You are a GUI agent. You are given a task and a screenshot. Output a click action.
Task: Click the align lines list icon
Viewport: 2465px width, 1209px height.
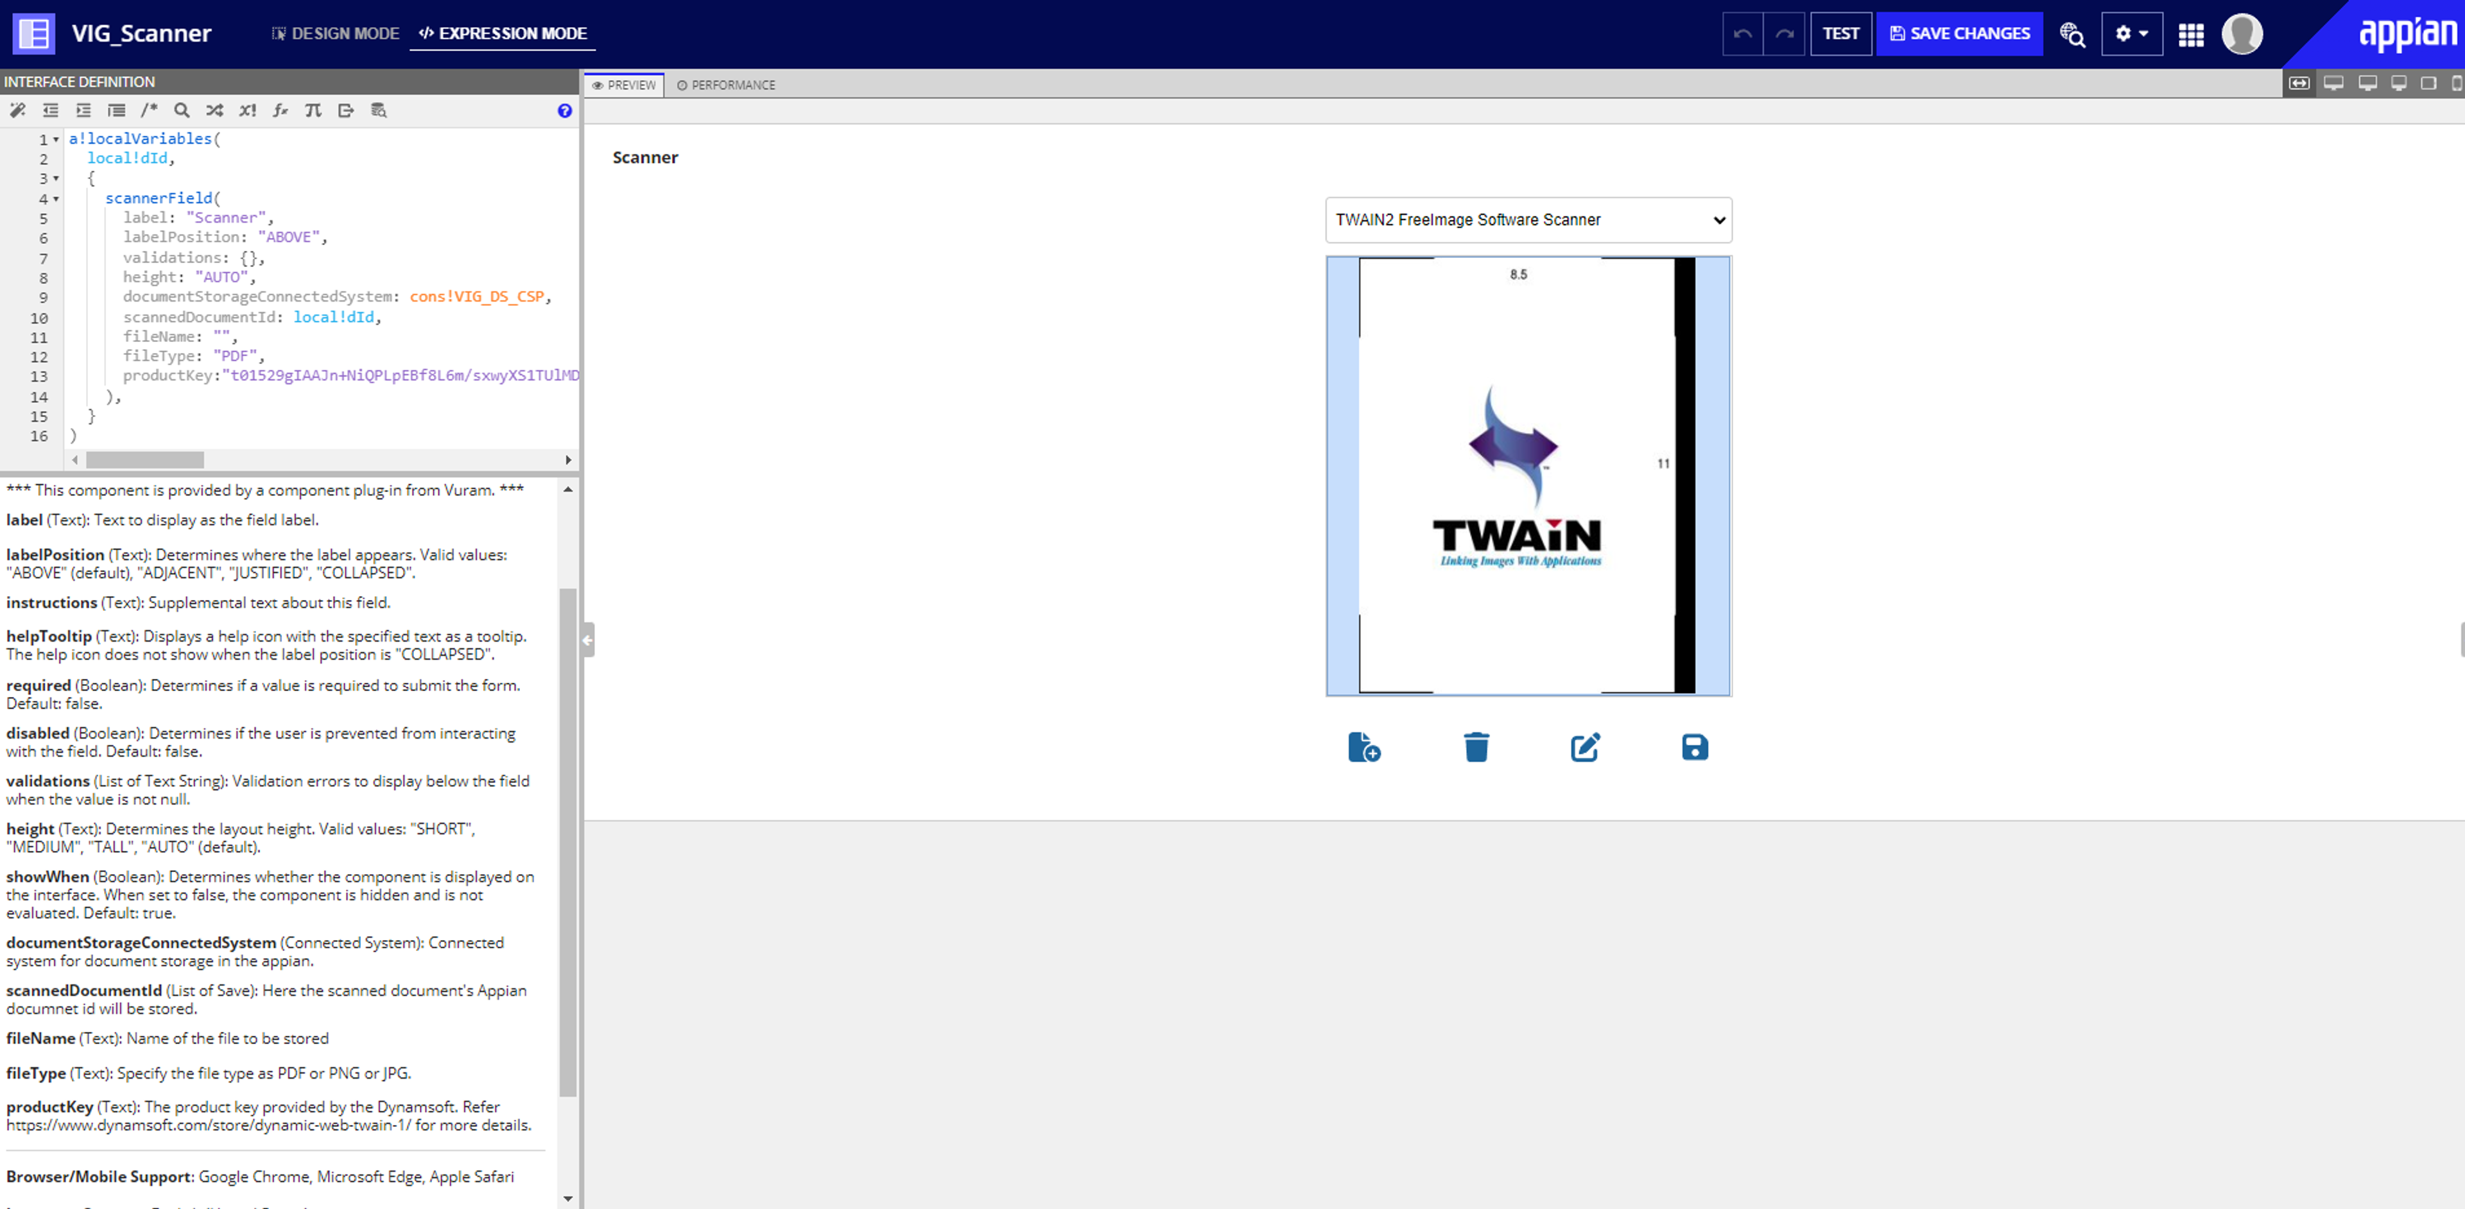pos(117,111)
